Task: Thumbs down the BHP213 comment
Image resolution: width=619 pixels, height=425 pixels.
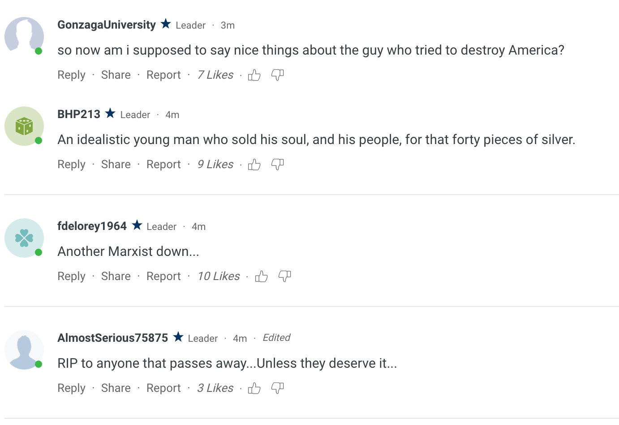Action: click(278, 165)
